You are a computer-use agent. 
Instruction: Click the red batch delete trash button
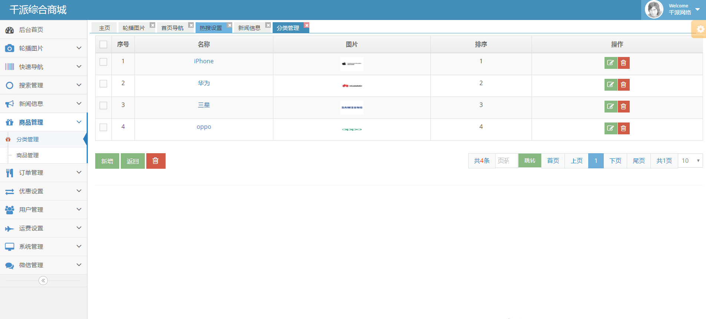point(156,161)
